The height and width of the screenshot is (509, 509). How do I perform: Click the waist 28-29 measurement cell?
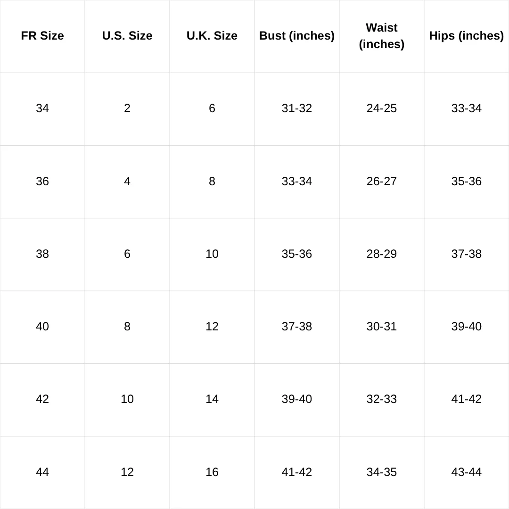point(382,254)
